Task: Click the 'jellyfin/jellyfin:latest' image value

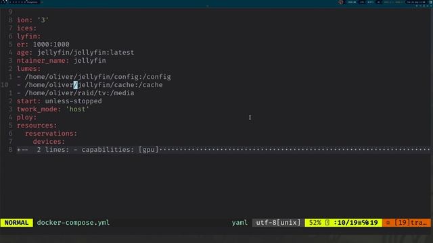Action: (86, 53)
